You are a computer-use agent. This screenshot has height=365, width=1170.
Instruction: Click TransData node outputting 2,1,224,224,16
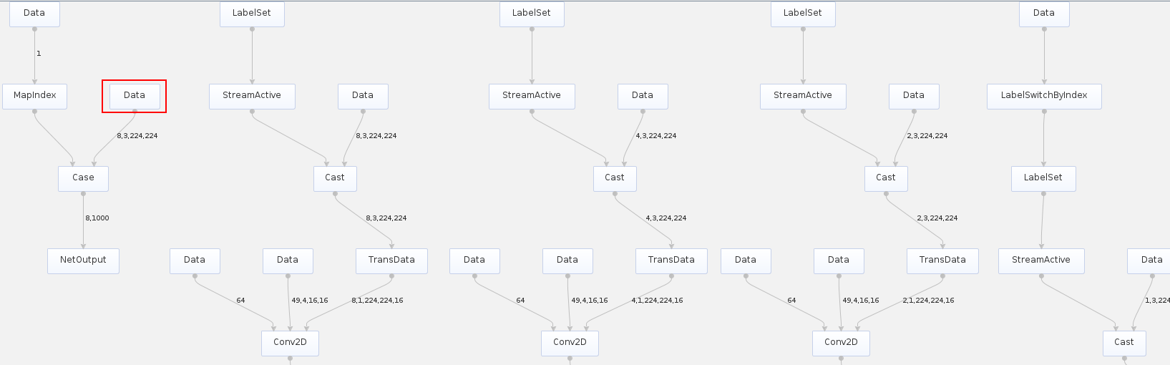tap(942, 261)
